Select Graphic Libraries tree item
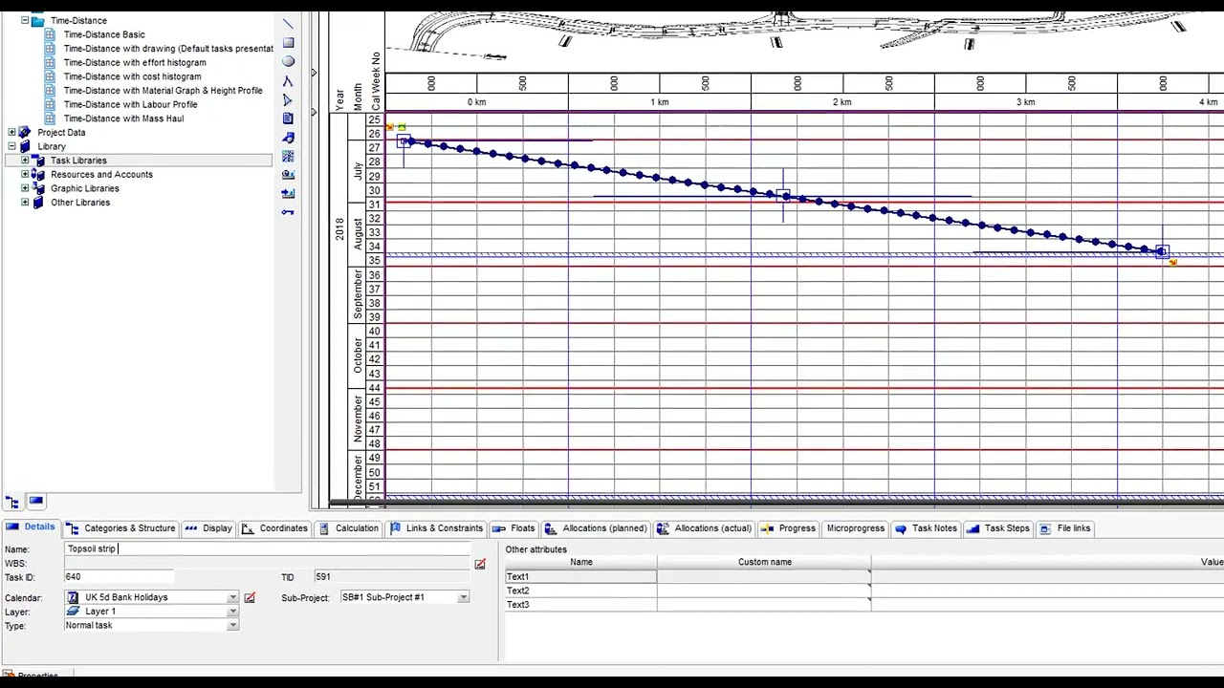This screenshot has height=688, width=1224. pos(84,188)
